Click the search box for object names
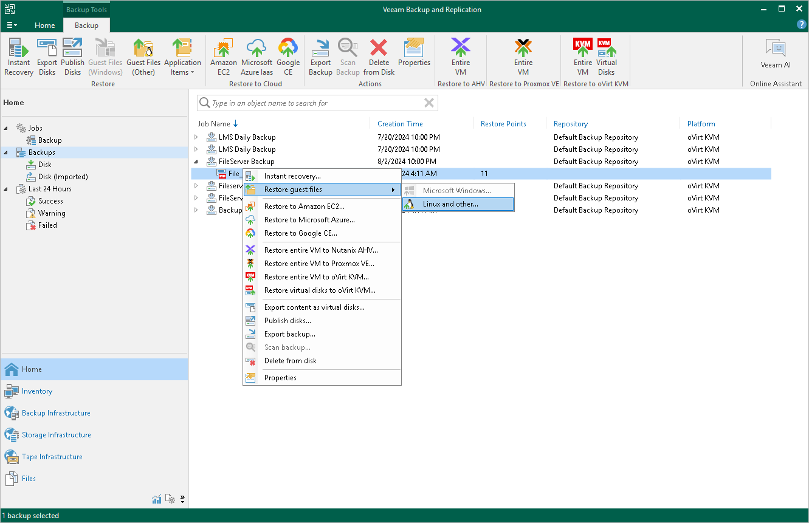The width and height of the screenshot is (809, 523). [316, 103]
